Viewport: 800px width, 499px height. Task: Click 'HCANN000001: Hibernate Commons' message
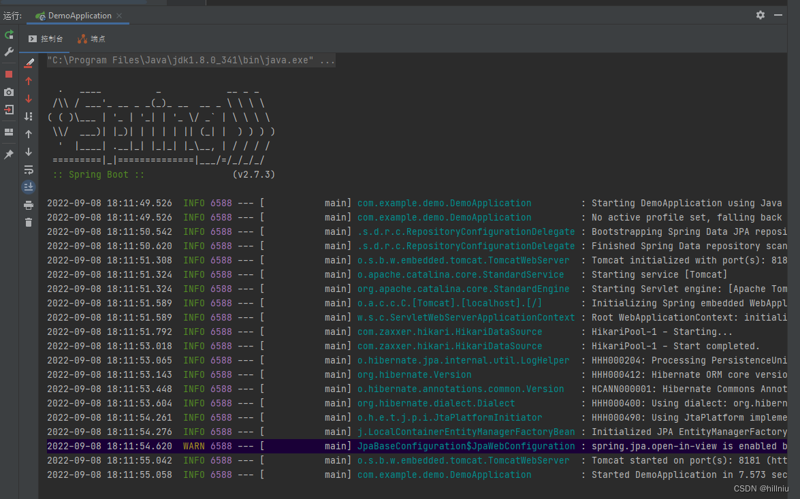click(689, 389)
